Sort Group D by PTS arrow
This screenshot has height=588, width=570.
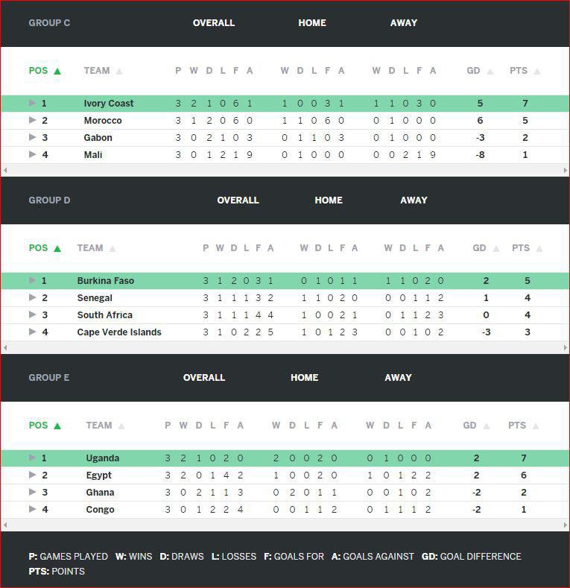(539, 249)
